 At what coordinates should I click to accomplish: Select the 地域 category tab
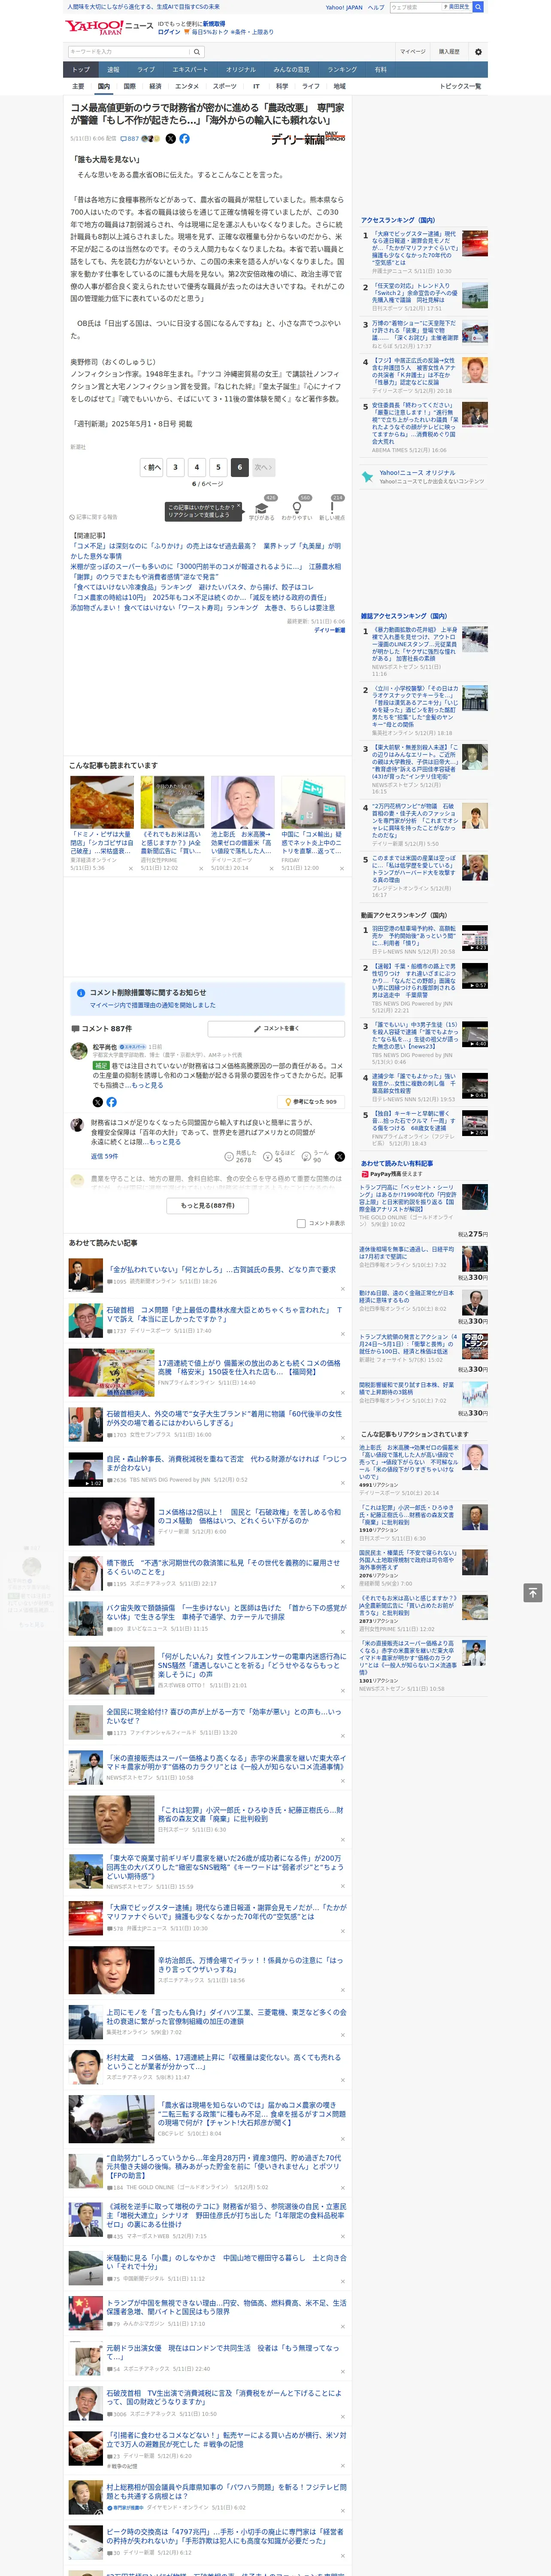pos(340,86)
